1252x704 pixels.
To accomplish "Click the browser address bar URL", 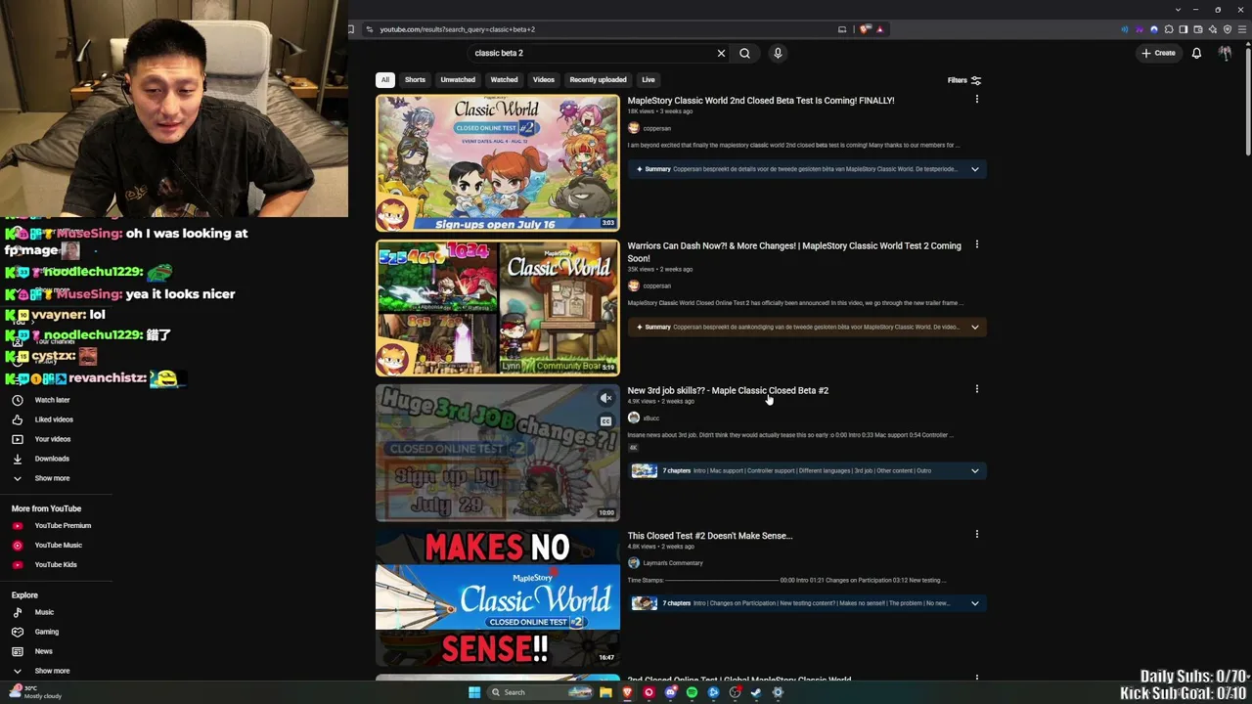I will (x=457, y=29).
